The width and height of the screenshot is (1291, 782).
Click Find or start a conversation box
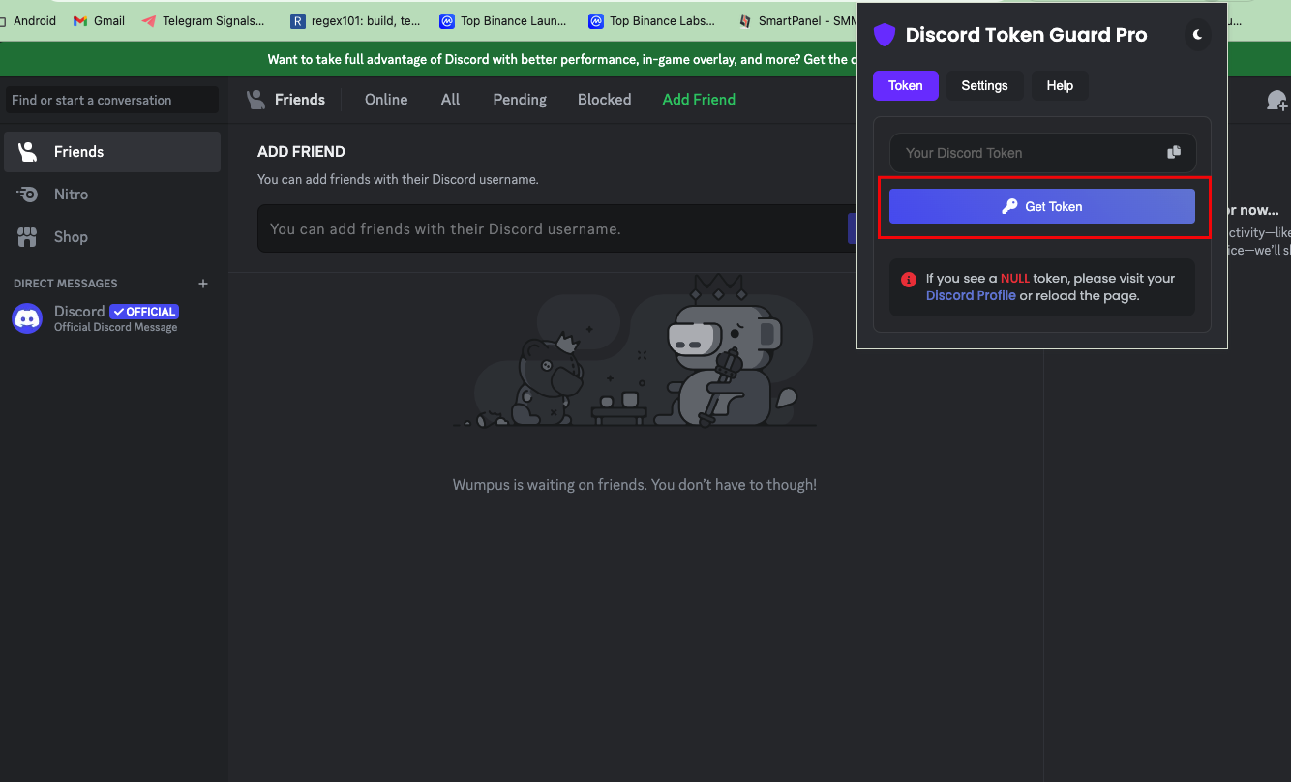pyautogui.click(x=112, y=100)
